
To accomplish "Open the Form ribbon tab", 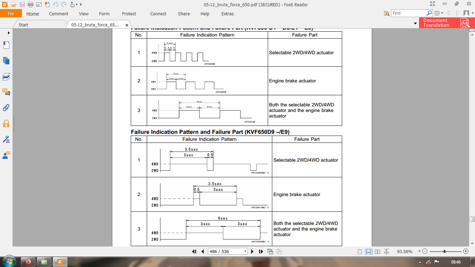I will [104, 14].
